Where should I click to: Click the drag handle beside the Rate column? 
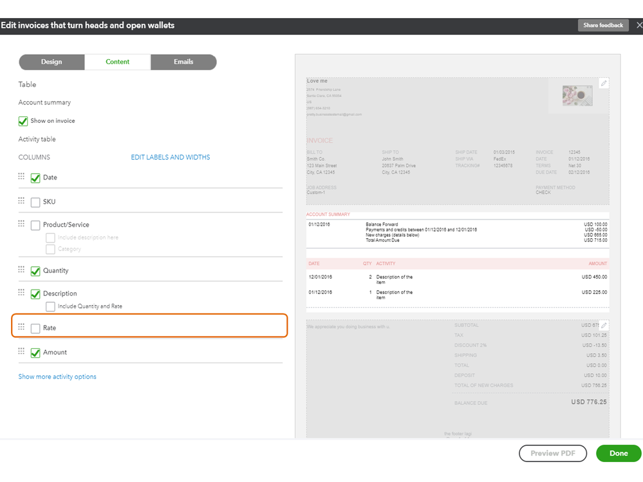tap(21, 327)
